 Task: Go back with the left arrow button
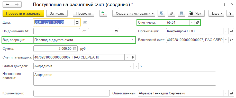coord(7,5)
